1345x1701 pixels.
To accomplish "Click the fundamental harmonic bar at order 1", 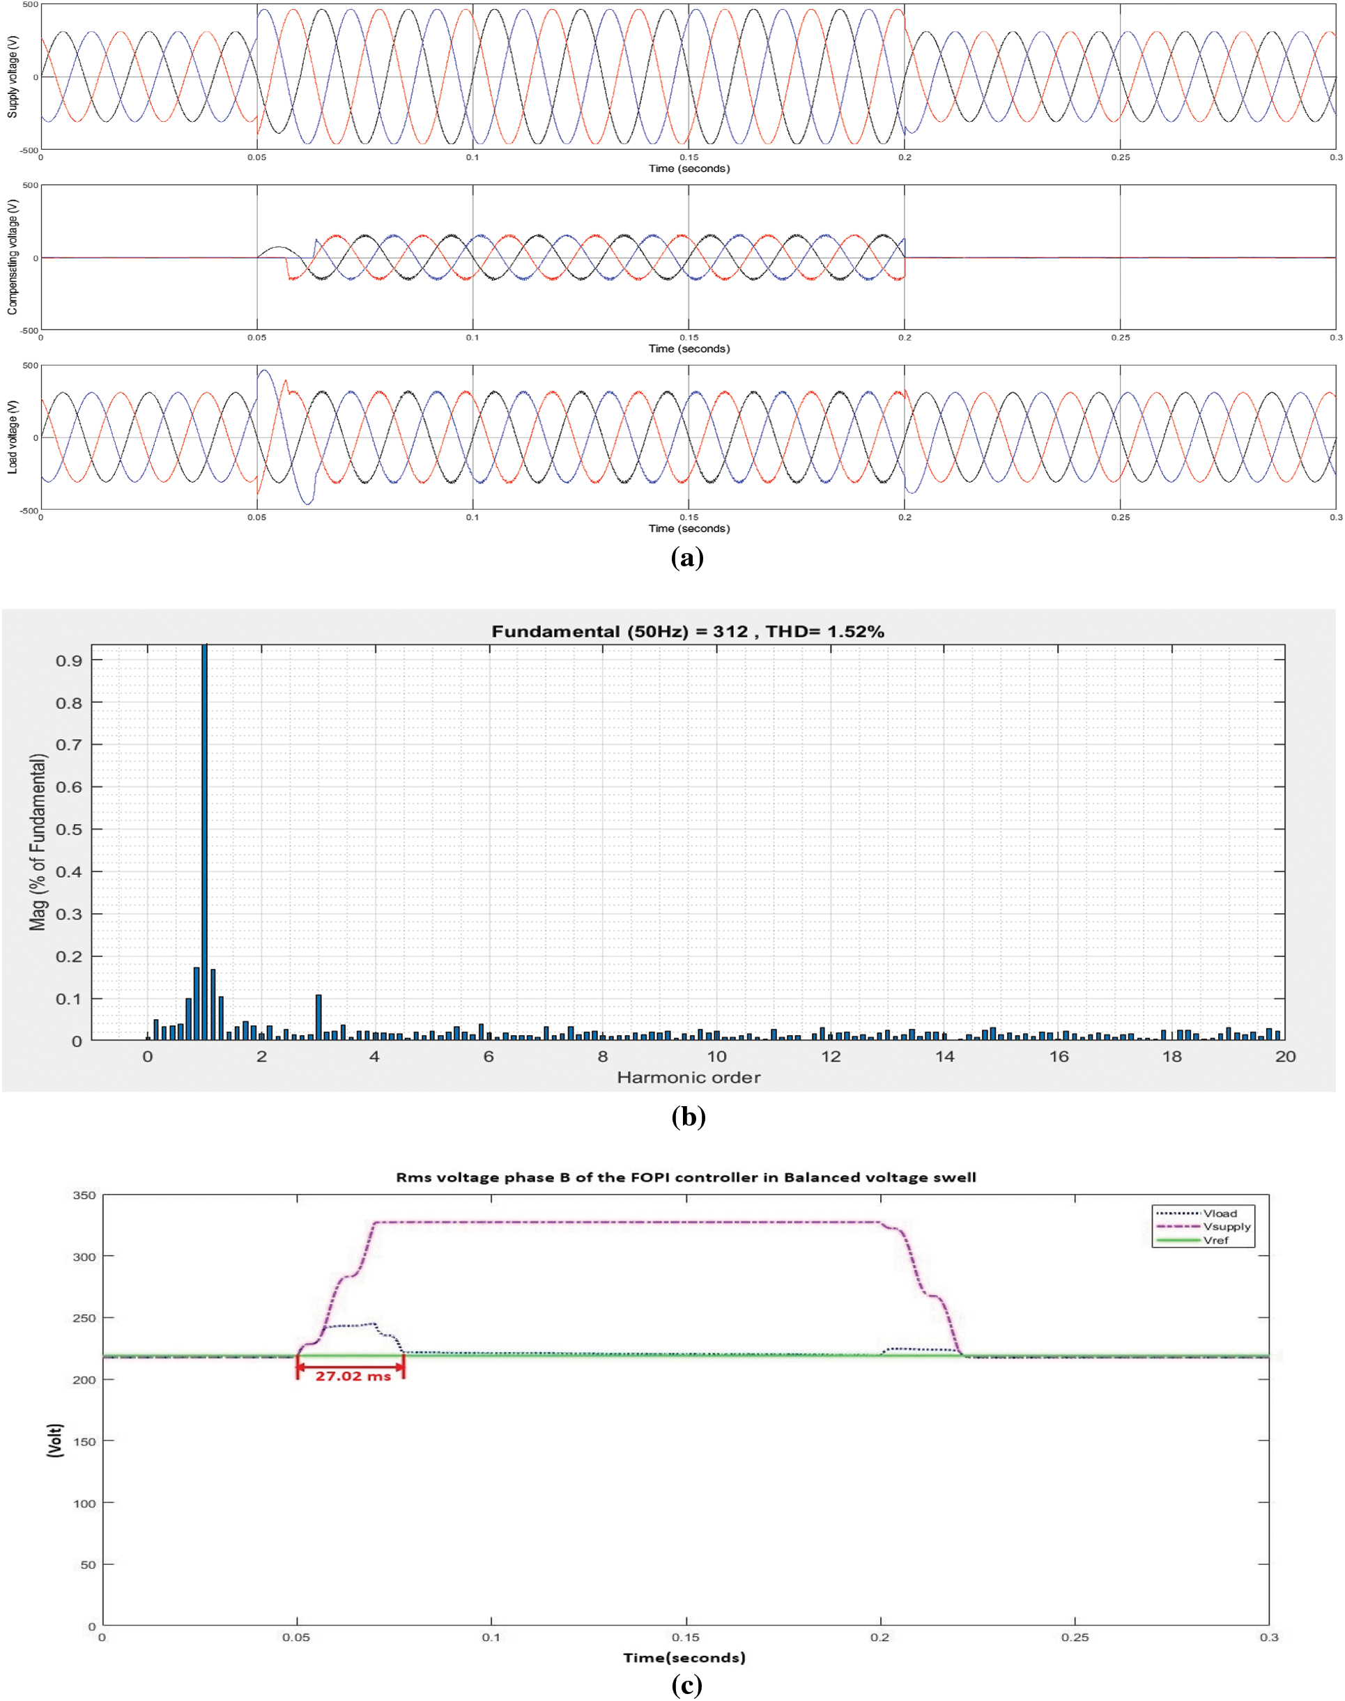I will (203, 827).
